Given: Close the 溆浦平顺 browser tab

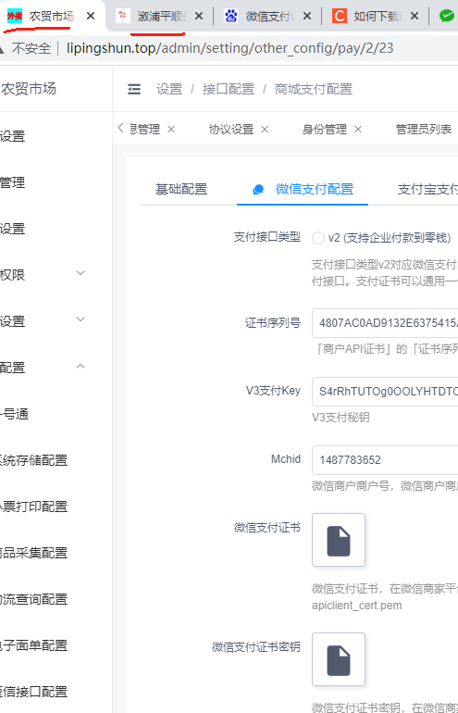Looking at the screenshot, I should point(199,17).
